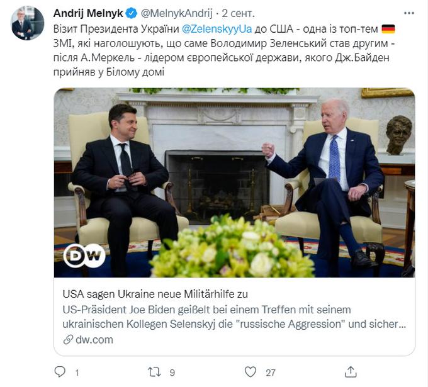Click the reply speech bubble icon
The width and height of the screenshot is (428, 387).
pos(60,372)
